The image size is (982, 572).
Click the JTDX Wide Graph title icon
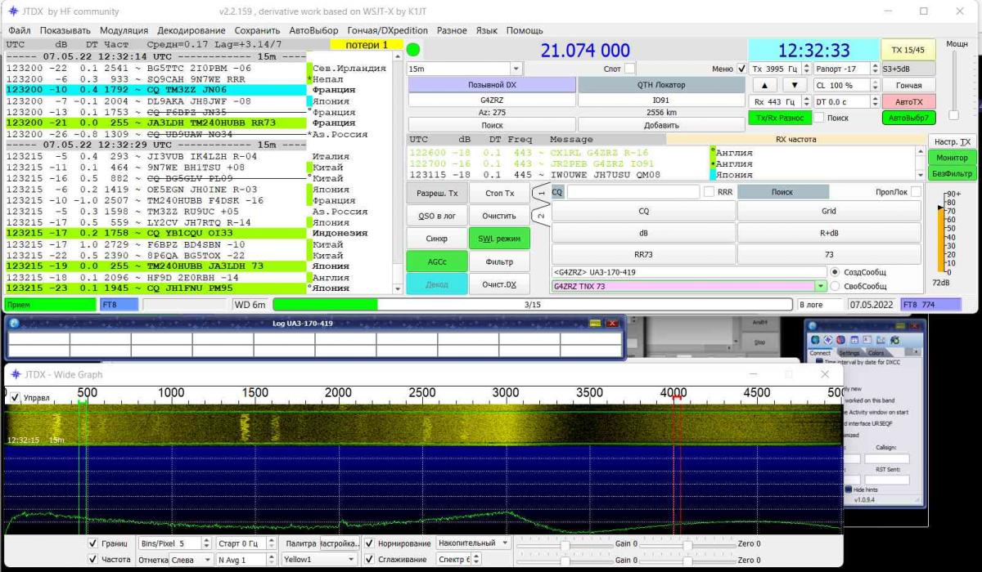(x=14, y=374)
